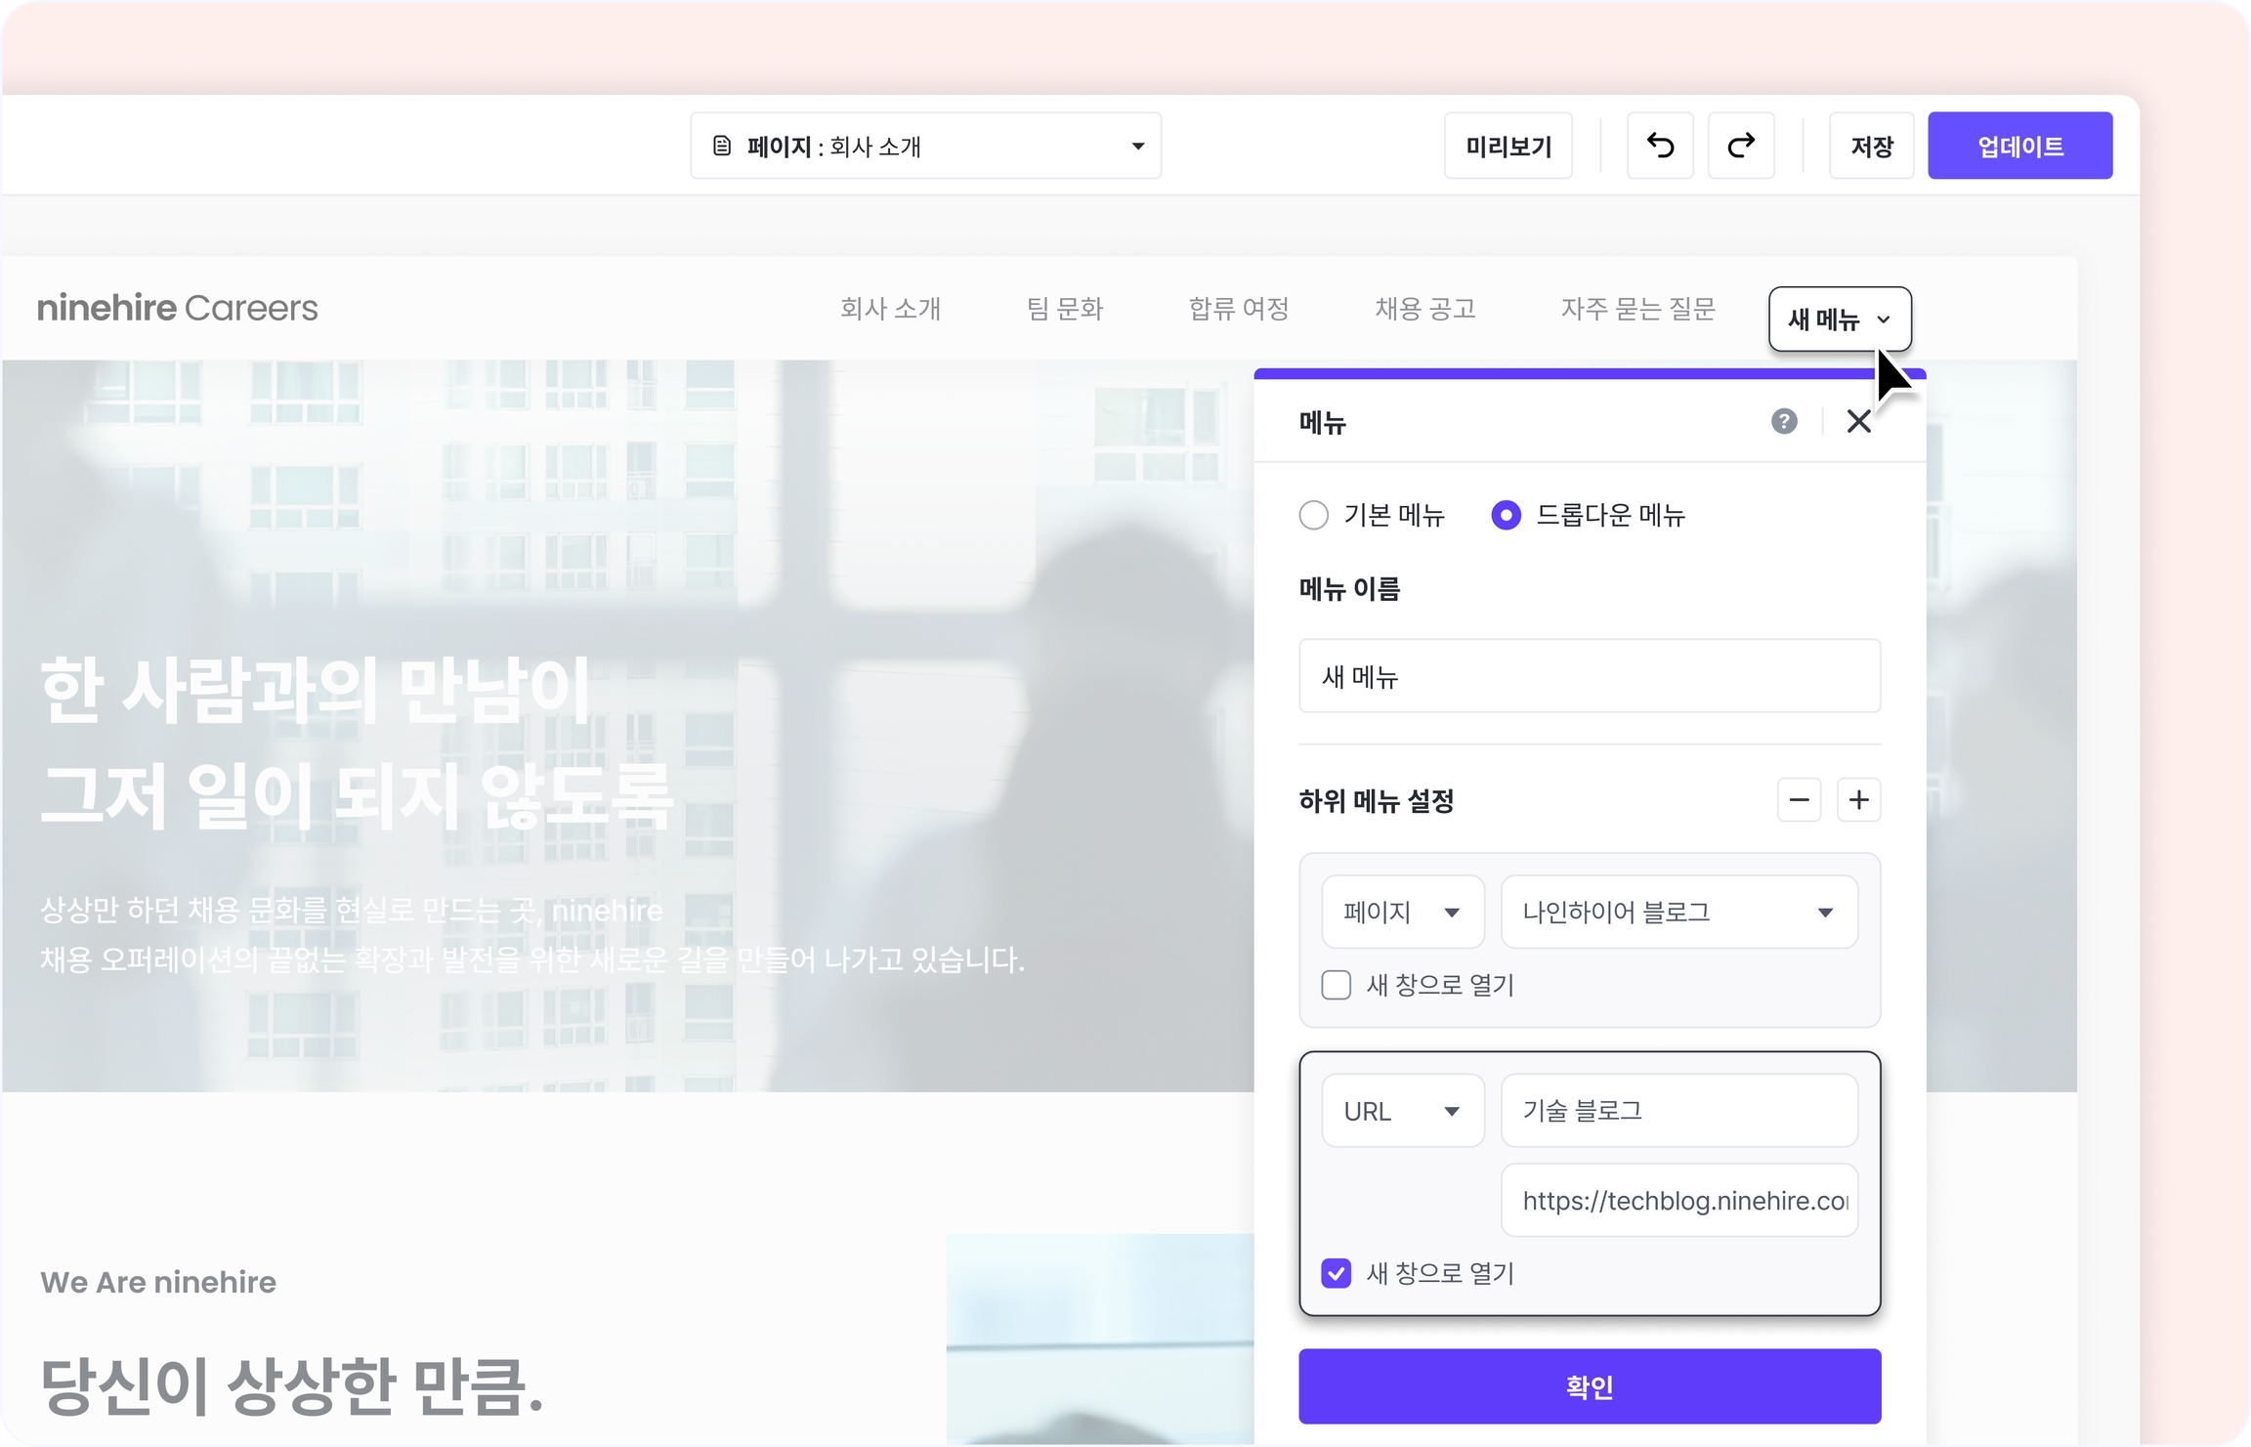The width and height of the screenshot is (2251, 1447).
Task: Expand the 나인하이어 블로그 page dropdown
Action: point(1678,912)
